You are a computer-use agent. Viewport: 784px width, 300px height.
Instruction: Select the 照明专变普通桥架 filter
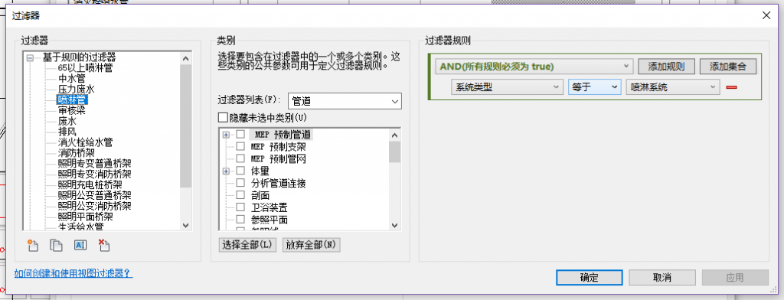(94, 164)
